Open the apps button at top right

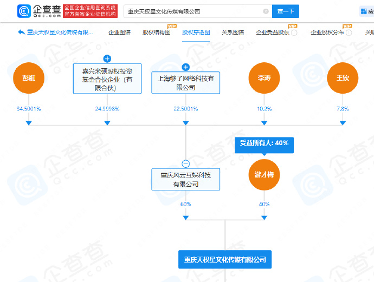pyautogui.click(x=367, y=11)
